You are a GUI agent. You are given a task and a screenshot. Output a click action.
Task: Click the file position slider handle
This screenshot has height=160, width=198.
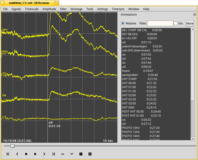[x=12, y=146]
